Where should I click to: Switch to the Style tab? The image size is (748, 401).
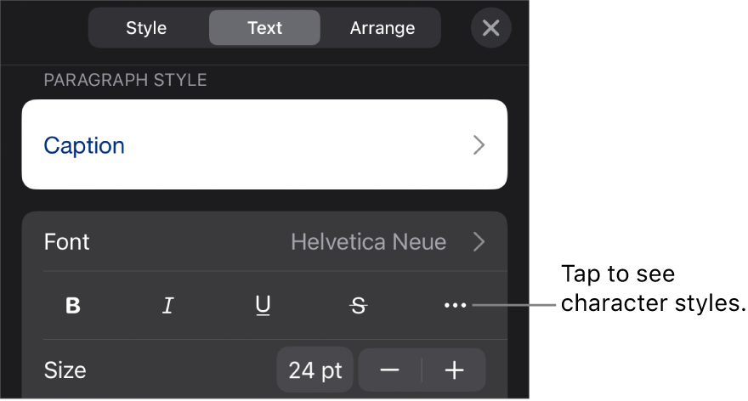(146, 28)
